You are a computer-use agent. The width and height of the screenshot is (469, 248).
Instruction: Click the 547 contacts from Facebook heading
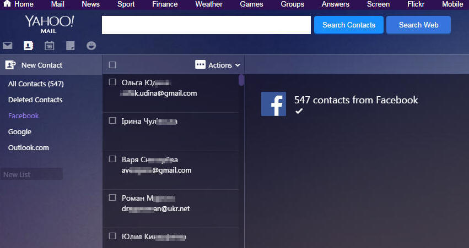[356, 100]
